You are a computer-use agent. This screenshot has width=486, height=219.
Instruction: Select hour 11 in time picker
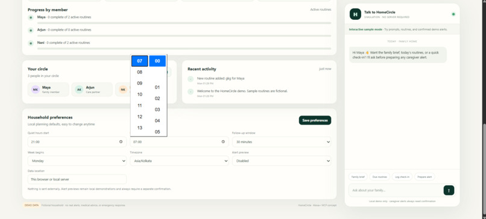(139, 105)
